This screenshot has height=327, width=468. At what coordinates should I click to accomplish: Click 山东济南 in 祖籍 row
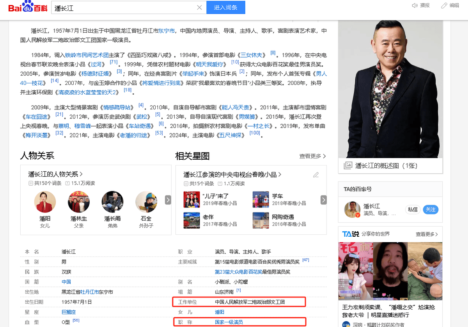point(224,292)
